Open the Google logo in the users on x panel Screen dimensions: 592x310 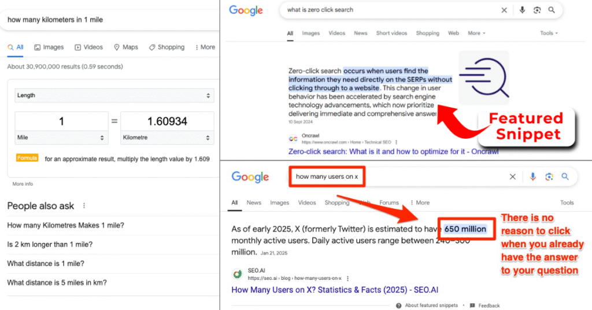click(250, 177)
